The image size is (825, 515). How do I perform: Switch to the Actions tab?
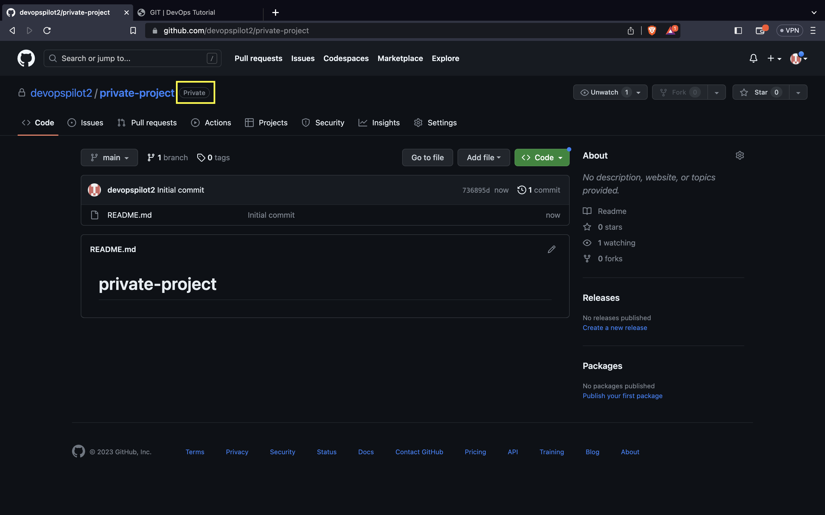(211, 123)
